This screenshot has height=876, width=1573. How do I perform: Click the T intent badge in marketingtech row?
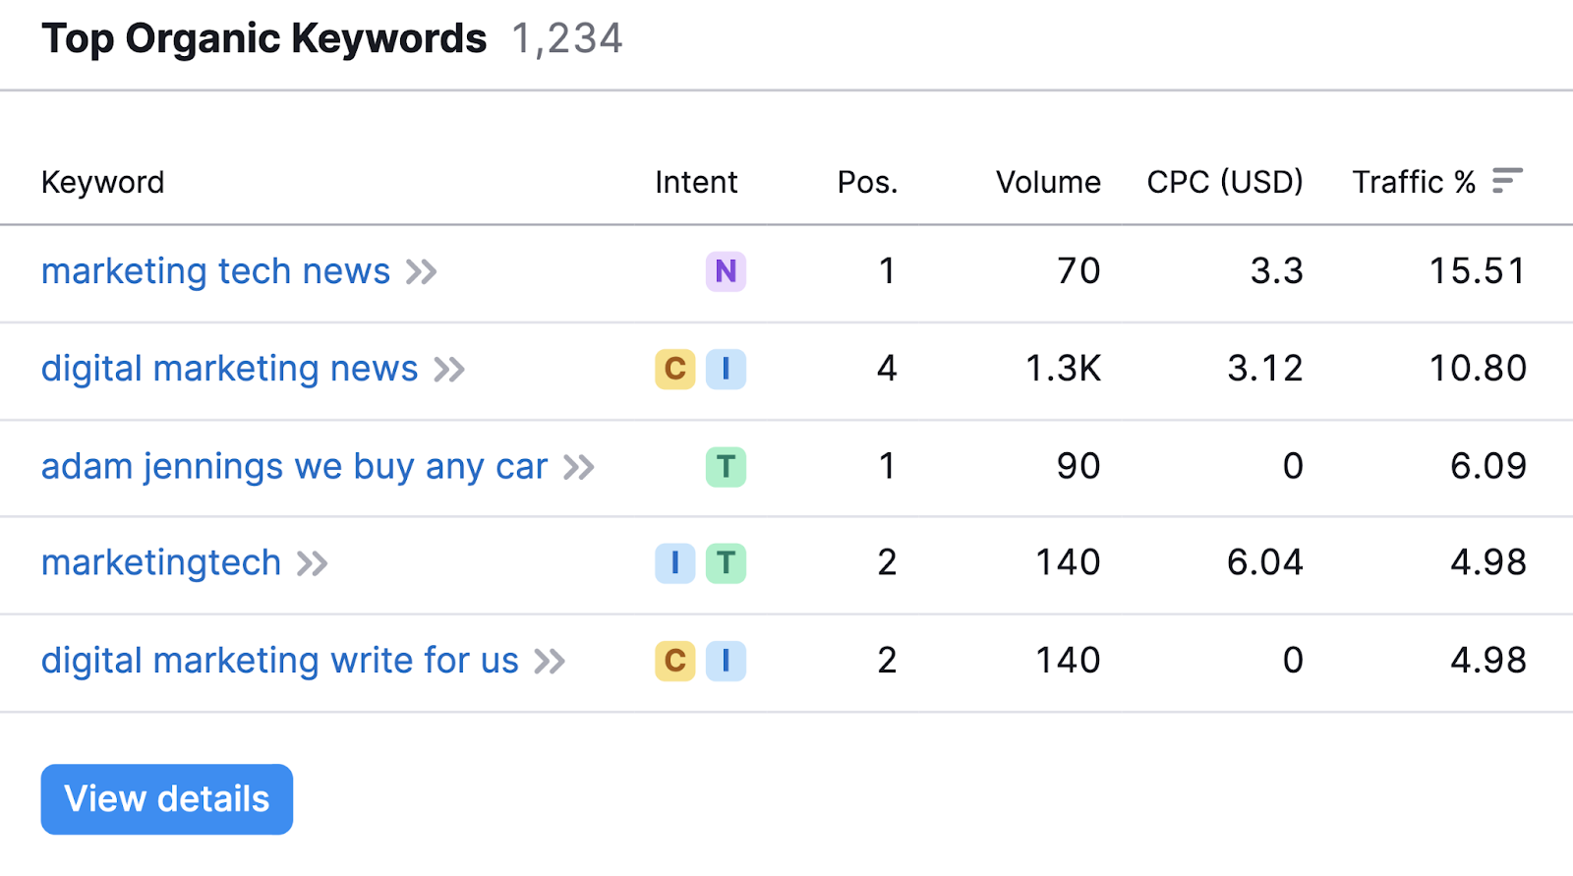726,563
